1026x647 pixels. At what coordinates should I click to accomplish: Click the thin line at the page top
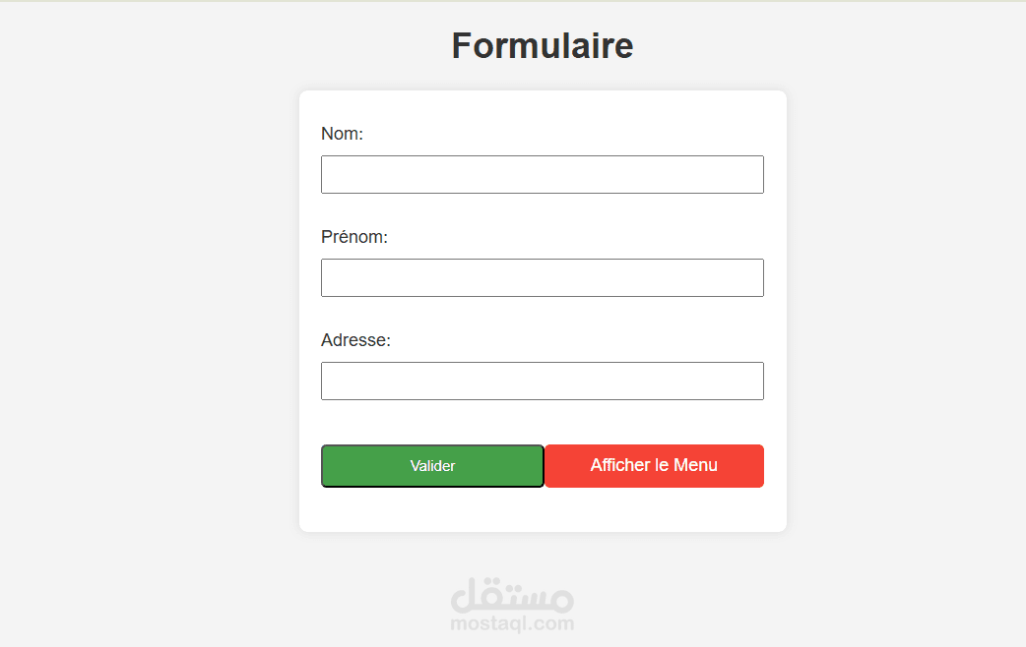coord(512,1)
